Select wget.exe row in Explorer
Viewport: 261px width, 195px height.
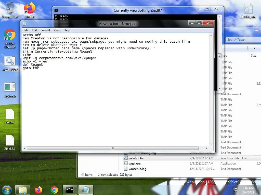click(x=192, y=164)
